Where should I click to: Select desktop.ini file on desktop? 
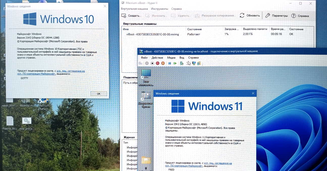26,103
